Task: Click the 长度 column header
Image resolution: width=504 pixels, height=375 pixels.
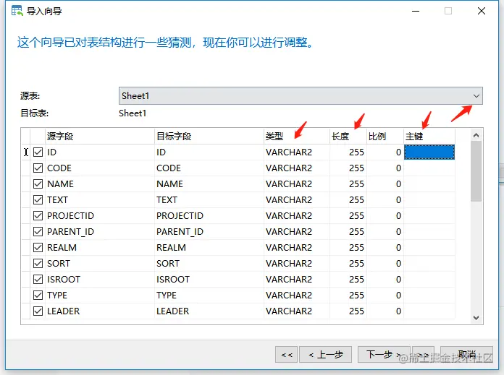Action: 348,137
